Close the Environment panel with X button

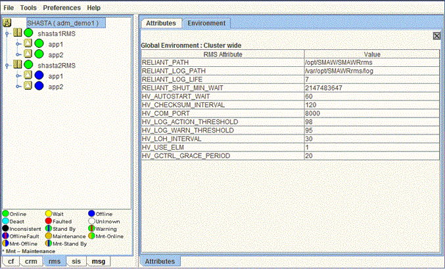436,36
